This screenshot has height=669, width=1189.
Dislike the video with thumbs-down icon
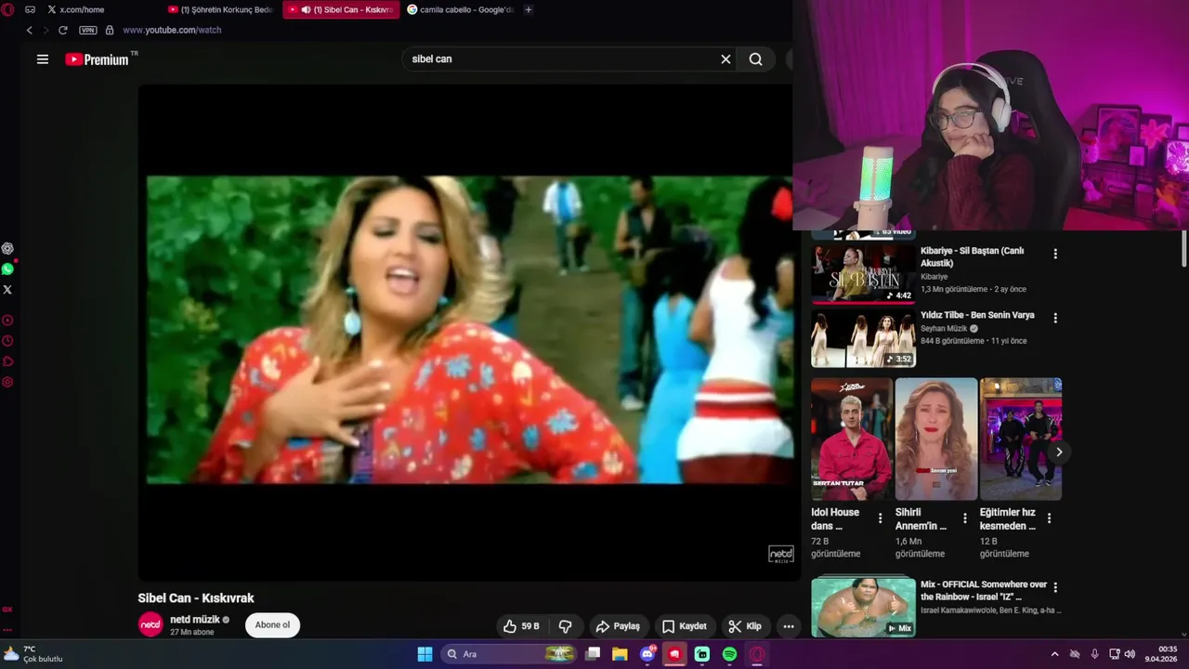pyautogui.click(x=565, y=626)
